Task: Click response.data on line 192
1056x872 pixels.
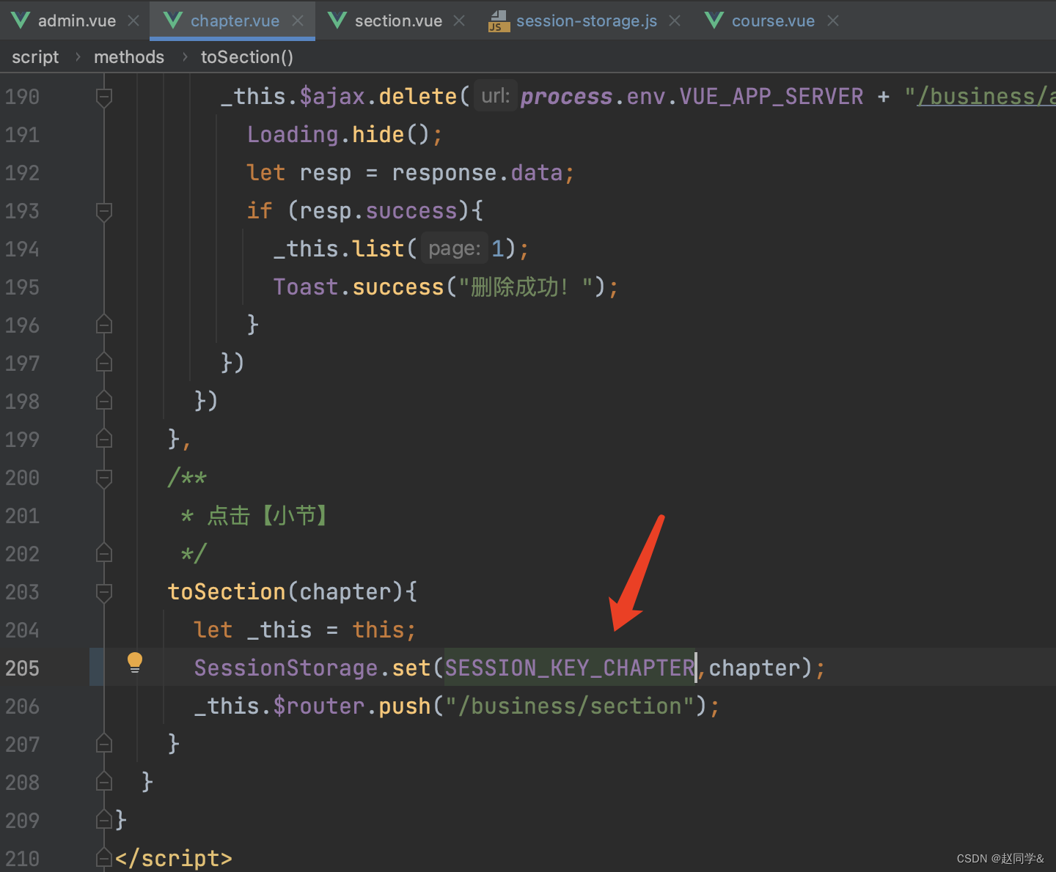Action: [x=477, y=172]
